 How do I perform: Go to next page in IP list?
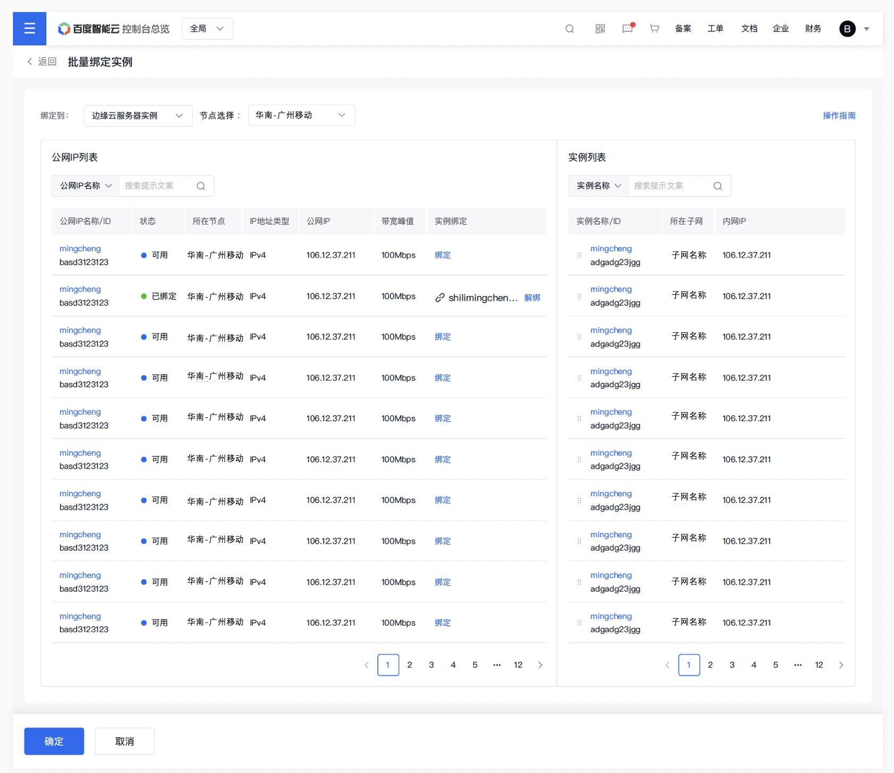540,665
